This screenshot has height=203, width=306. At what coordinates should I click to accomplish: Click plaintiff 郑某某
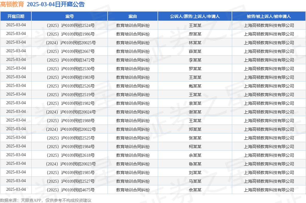click(x=195, y=129)
